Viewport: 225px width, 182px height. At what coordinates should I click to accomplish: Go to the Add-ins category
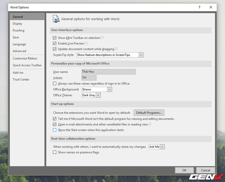click(27, 73)
